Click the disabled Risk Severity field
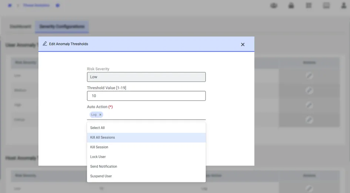350x193 pixels. coord(146,77)
